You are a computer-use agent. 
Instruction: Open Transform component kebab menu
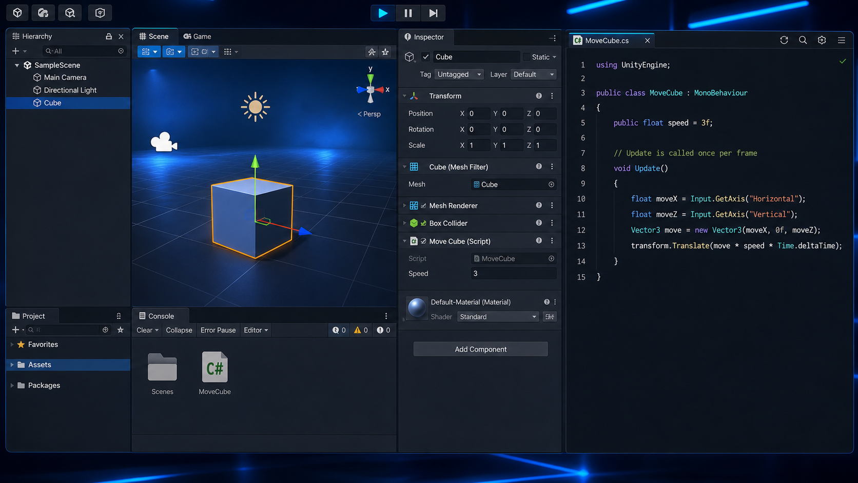coord(552,96)
